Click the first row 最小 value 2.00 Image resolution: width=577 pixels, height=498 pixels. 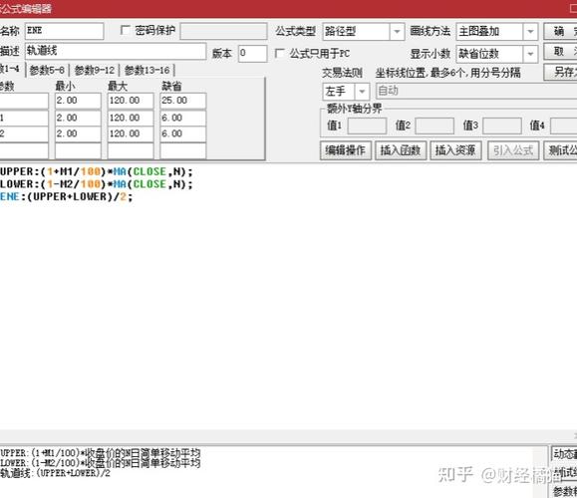78,102
